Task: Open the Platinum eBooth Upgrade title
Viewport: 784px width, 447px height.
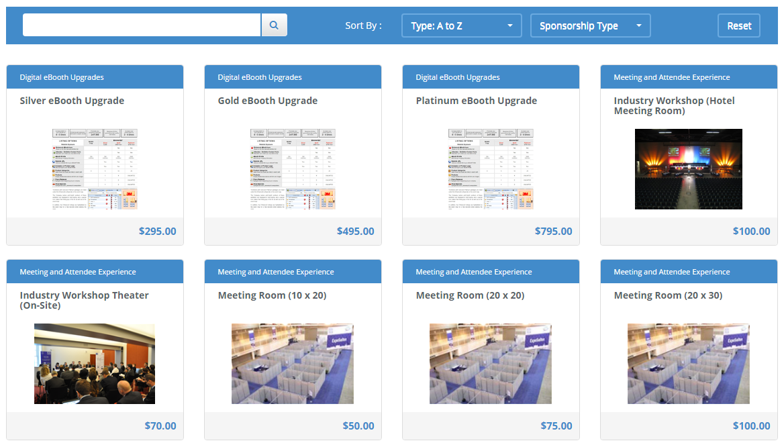Action: click(476, 101)
